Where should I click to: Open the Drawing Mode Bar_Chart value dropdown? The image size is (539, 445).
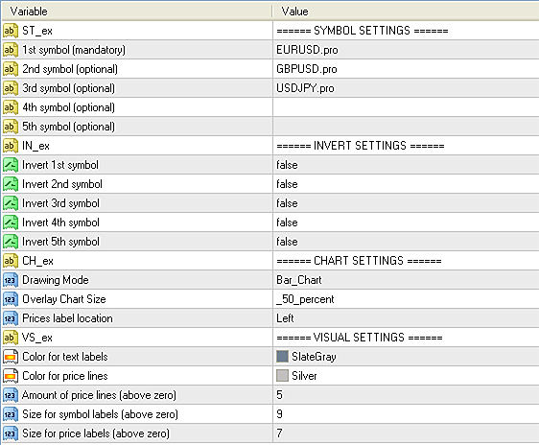[406, 280]
